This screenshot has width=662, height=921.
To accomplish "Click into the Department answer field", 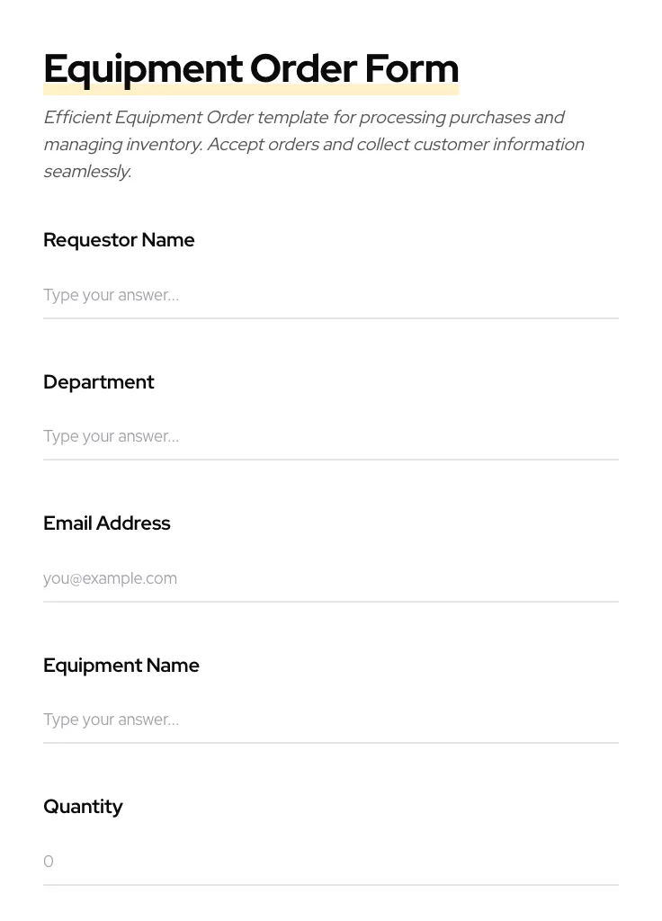I will (x=330, y=437).
